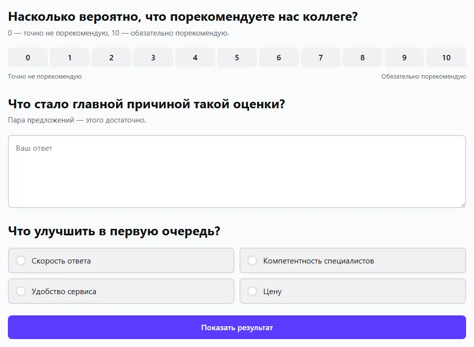Select the 'Компетентность специалистов' radio option
This screenshot has width=474, height=347.
pyautogui.click(x=353, y=260)
